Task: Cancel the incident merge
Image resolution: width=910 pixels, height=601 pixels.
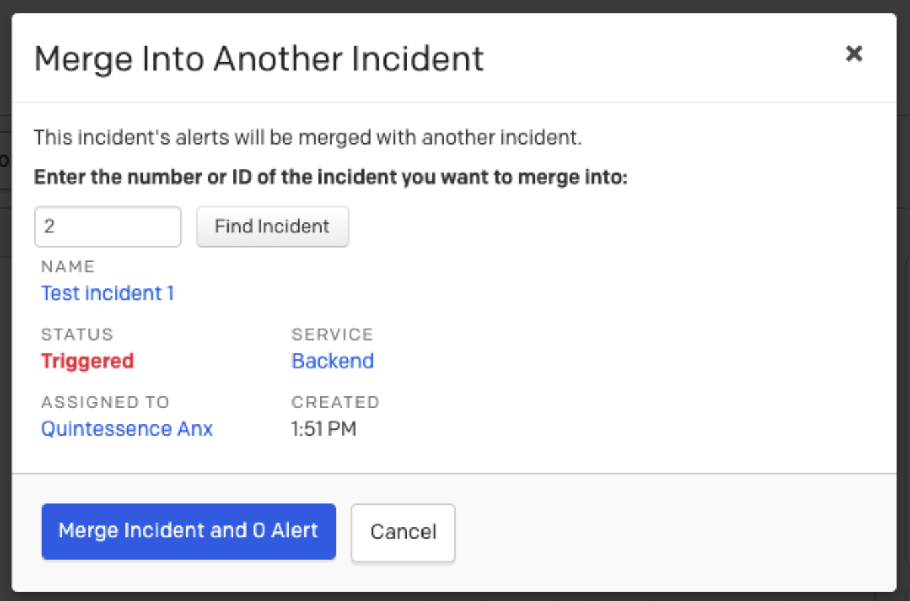Action: pos(403,532)
